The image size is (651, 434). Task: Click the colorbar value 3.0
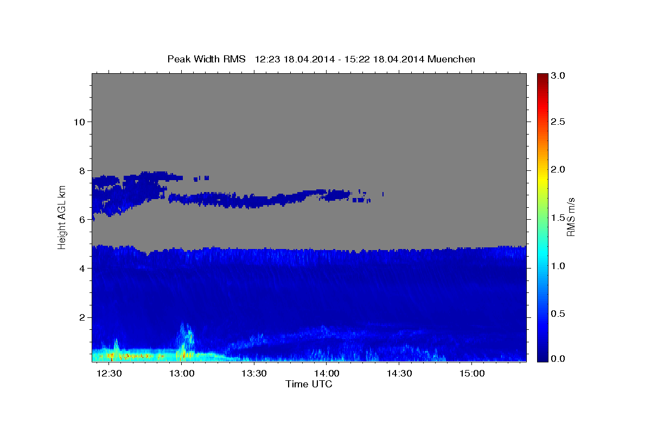[x=559, y=76]
